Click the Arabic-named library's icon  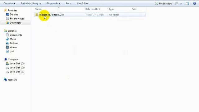(x=7, y=51)
